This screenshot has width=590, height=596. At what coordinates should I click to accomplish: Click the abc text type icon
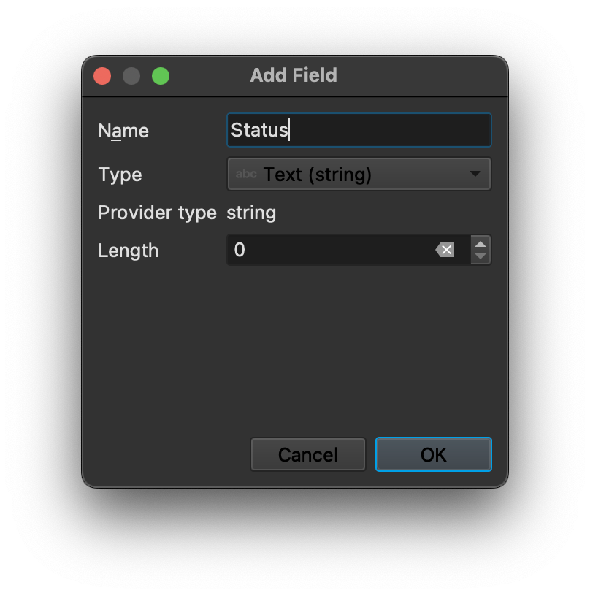pyautogui.click(x=246, y=175)
